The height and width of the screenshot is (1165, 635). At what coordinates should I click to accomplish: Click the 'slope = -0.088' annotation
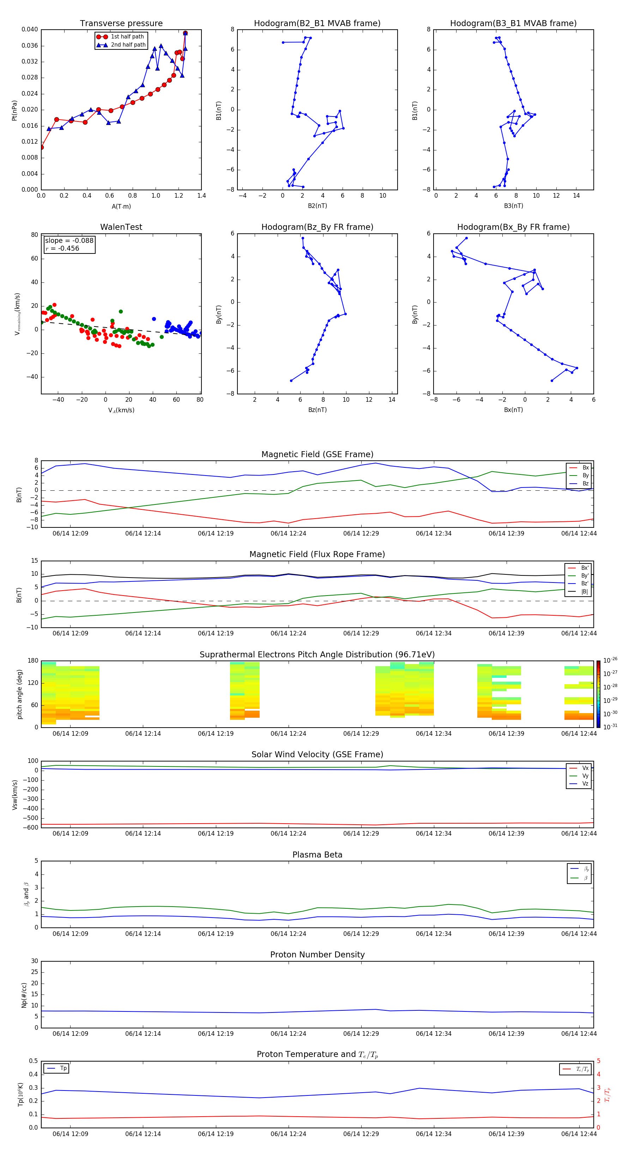69,241
